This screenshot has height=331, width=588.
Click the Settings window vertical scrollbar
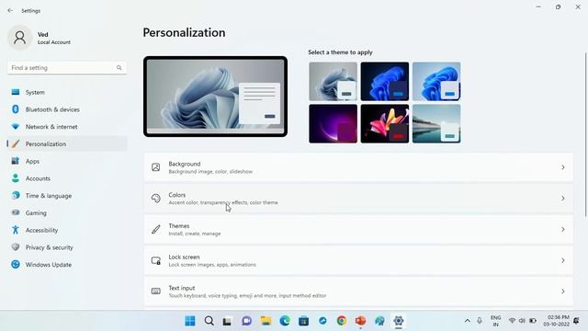pos(585,135)
